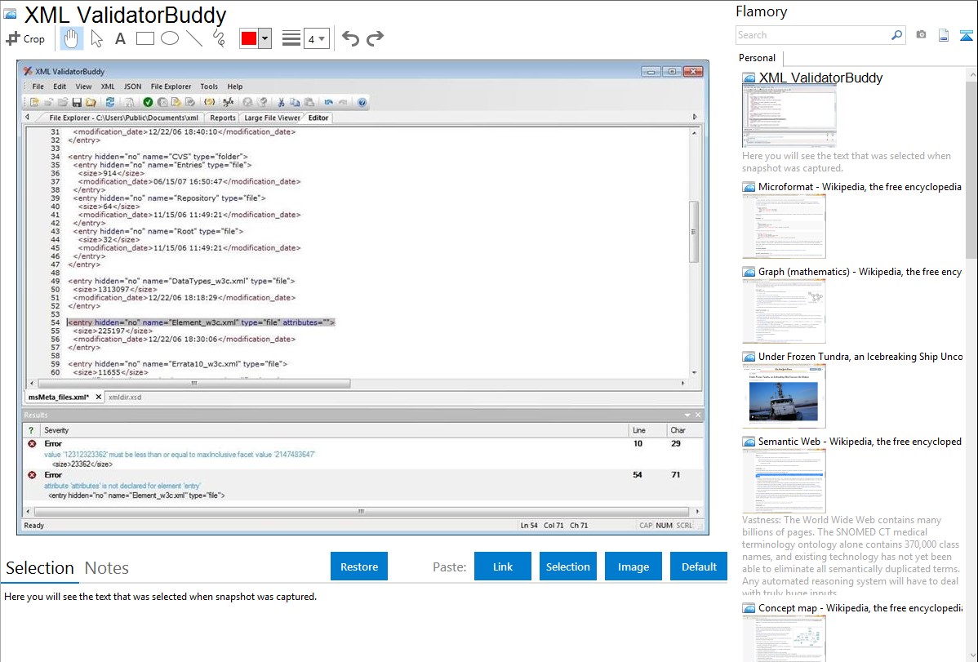Click the Image paste button
978x662 pixels.
click(633, 566)
